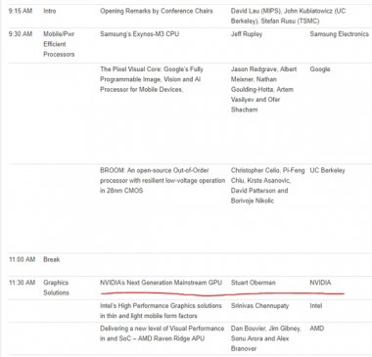Select the Samsung Electronics affiliation
Image resolution: width=372 pixels, height=357 pixels.
(x=339, y=34)
